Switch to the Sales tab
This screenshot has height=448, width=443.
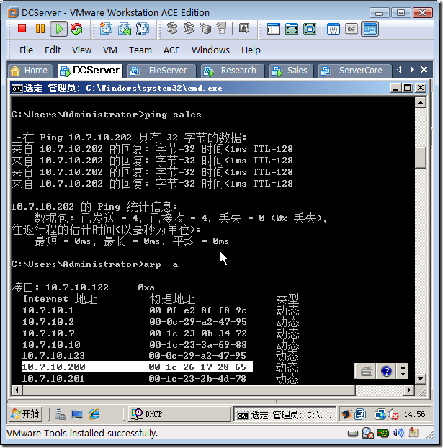coord(292,71)
